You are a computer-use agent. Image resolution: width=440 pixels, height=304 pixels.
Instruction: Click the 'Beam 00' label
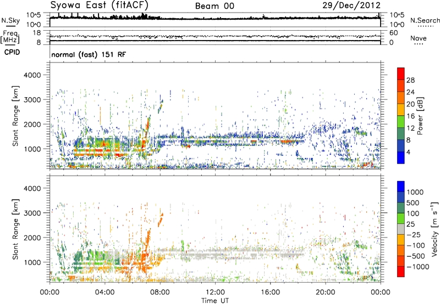coord(215,6)
